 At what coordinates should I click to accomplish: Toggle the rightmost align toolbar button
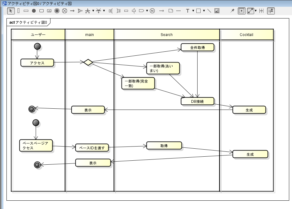271,11
